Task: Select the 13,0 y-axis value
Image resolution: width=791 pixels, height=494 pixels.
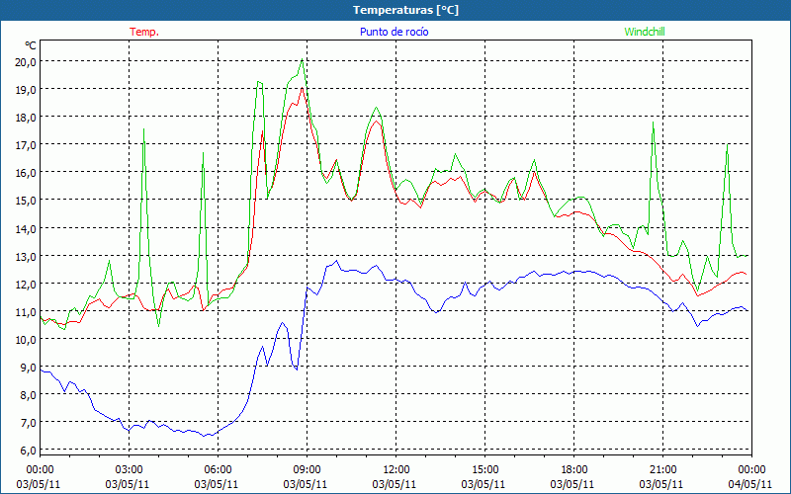Action: (26, 257)
